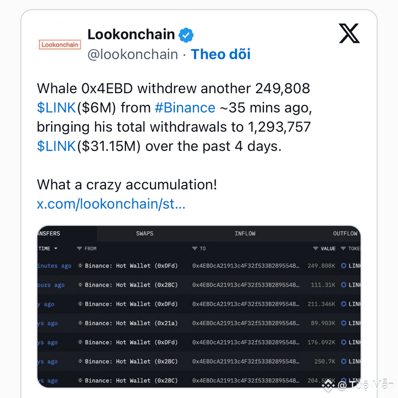The image size is (398, 398).
Task: Select the TRANSFERS tab
Action: coord(49,234)
